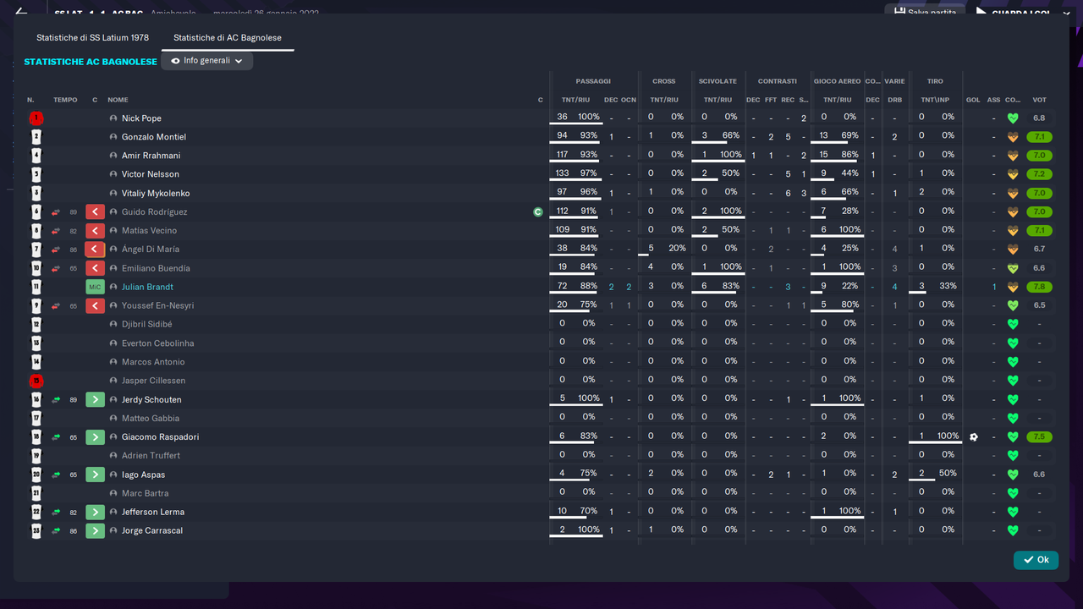Screen dimensions: 1083x609
Task: Click green substituted-on arrow for Jerdy Schouten
Action: [95, 399]
